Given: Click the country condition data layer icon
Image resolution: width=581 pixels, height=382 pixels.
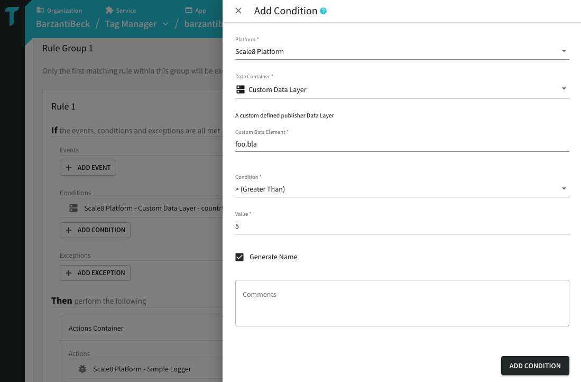Looking at the screenshot, I should click(x=73, y=208).
